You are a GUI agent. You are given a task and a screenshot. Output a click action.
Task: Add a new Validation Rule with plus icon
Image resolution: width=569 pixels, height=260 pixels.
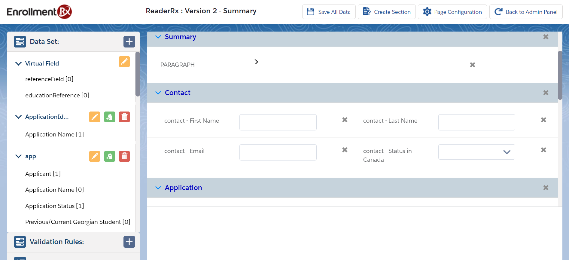[129, 242]
